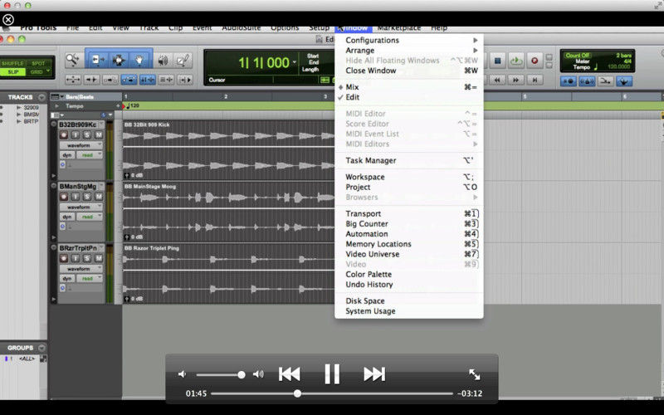
Task: Enable Slip edit mode
Action: pos(12,71)
